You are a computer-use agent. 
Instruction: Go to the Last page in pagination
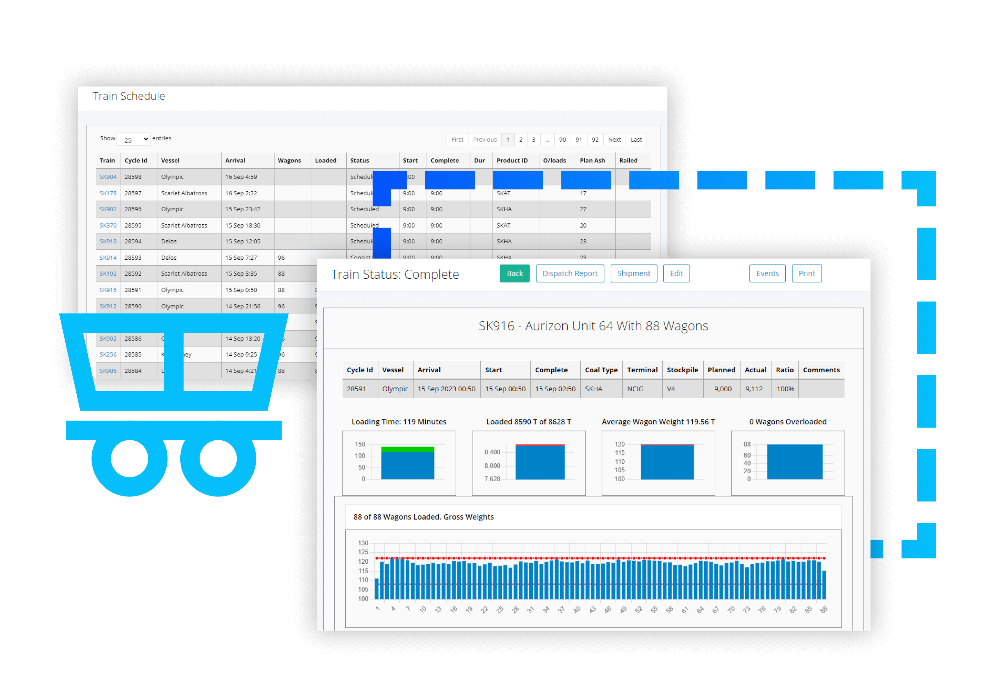(x=636, y=140)
